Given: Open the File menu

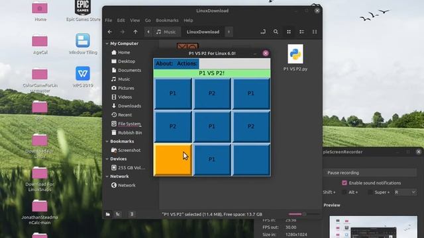Looking at the screenshot, I should pyautogui.click(x=109, y=20).
